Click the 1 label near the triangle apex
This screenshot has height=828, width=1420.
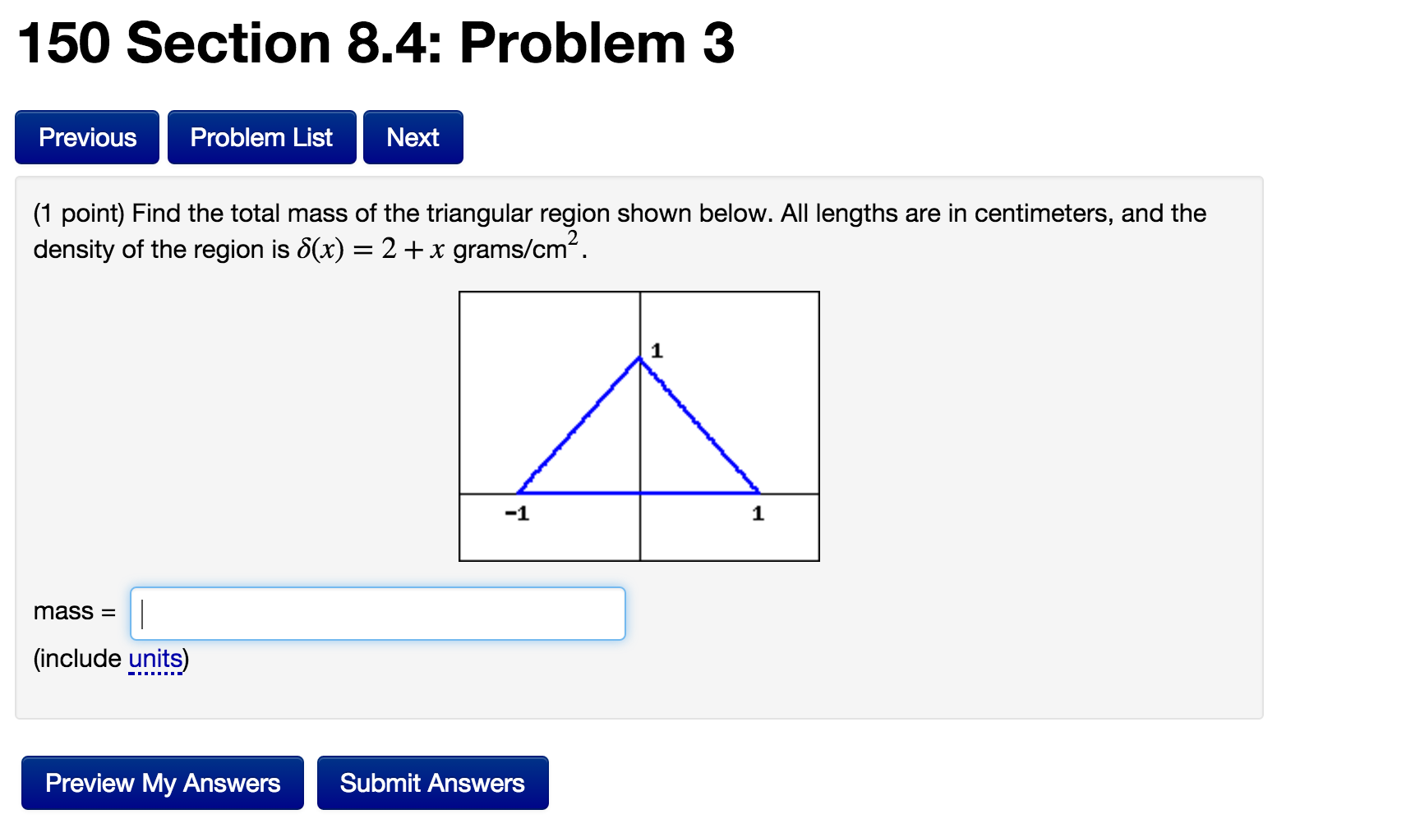pyautogui.click(x=657, y=352)
